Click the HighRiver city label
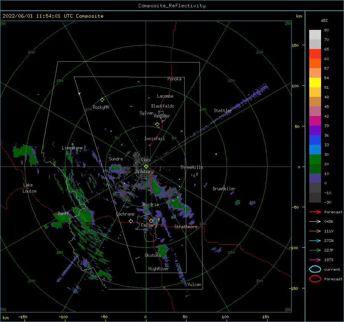Viewport: 344px width, 322px height. click(x=159, y=269)
